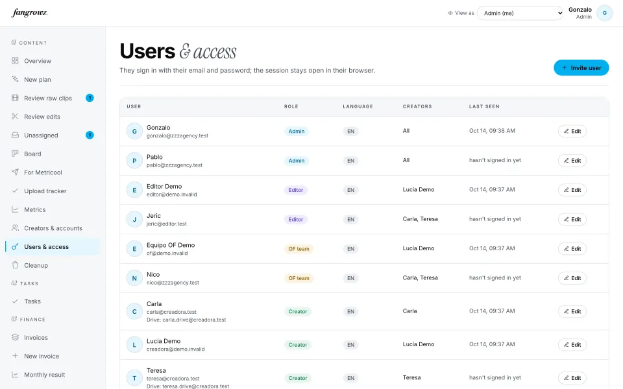Screen dimensions: 623x389
Task: Click the Review raw clips film icon
Action: (15, 98)
